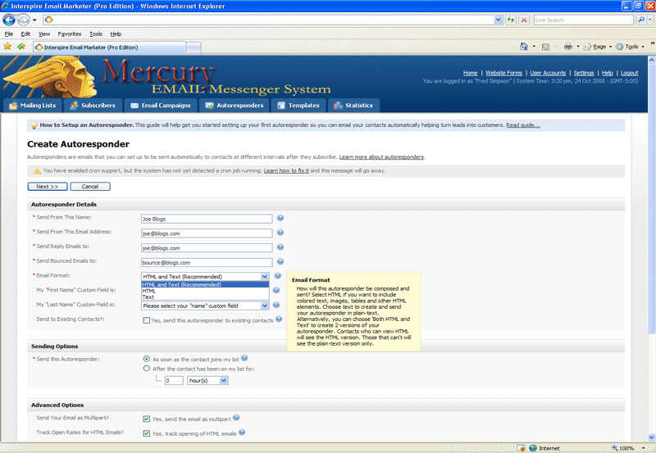656x453 pixels.
Task: Click help icon beside First Name custom field
Action: point(276,291)
